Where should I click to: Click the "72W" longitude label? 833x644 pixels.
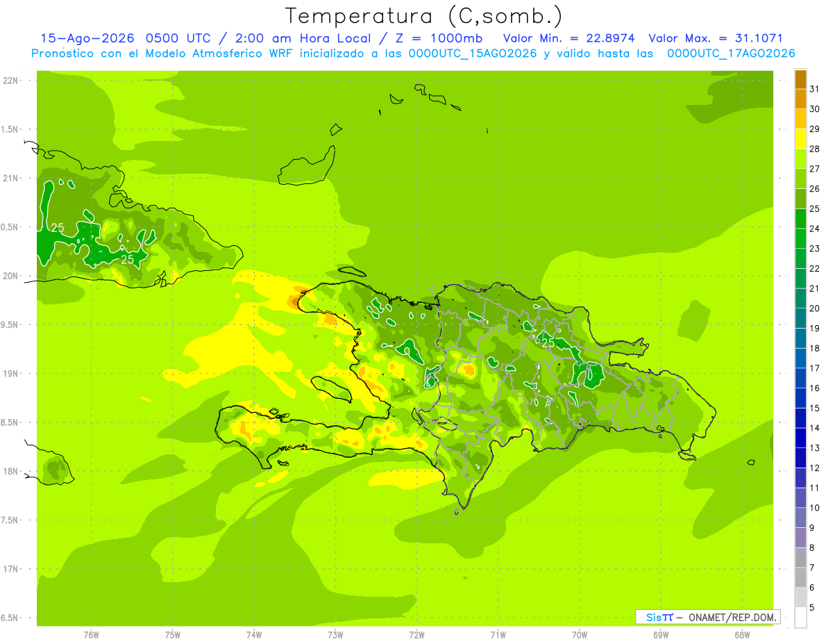point(416,635)
